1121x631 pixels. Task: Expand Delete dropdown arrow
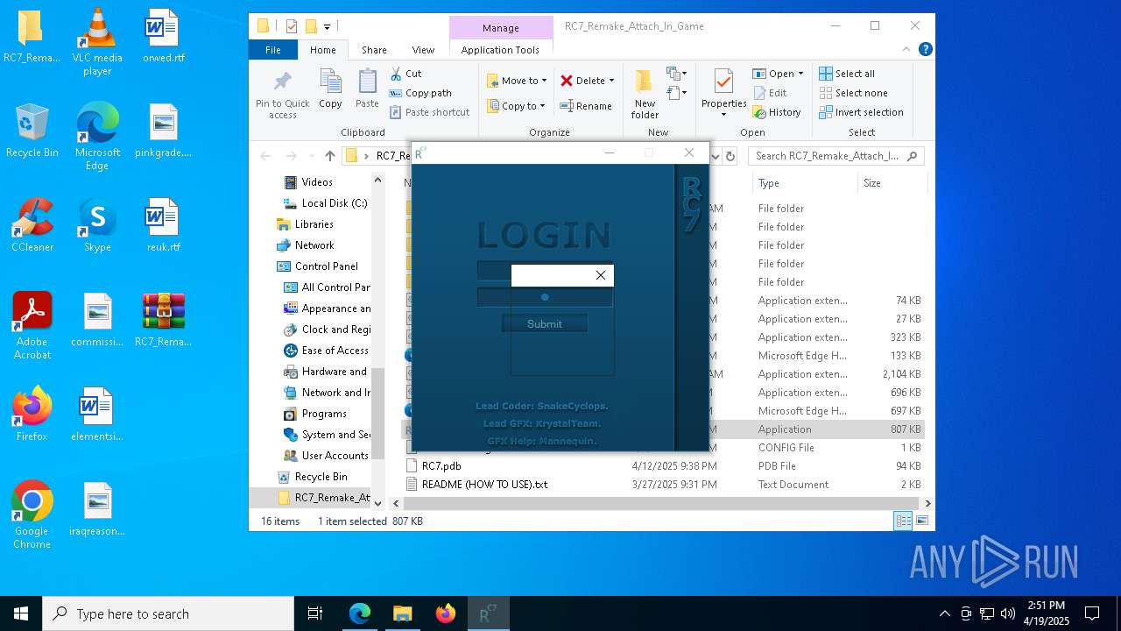click(x=611, y=81)
